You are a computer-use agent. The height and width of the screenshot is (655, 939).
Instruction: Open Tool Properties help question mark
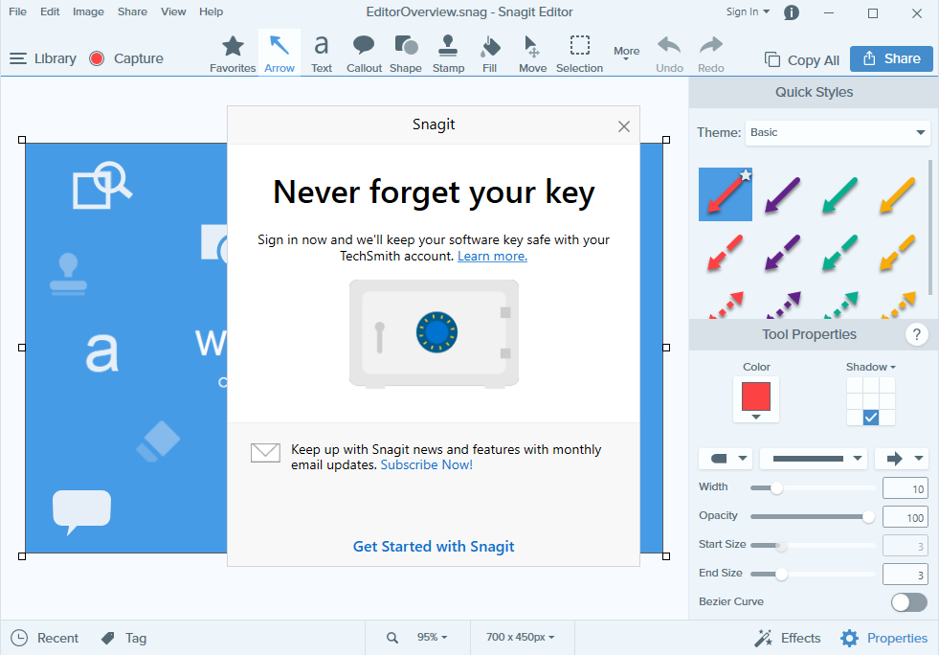point(916,334)
